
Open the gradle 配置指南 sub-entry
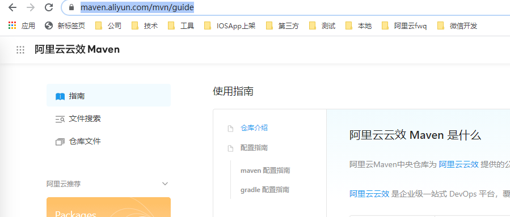[265, 190]
